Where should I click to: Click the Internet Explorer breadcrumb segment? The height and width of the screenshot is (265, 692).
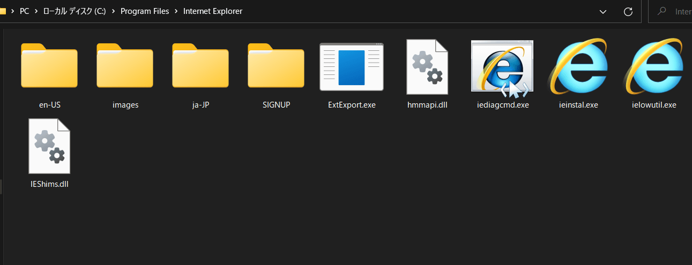pyautogui.click(x=213, y=11)
